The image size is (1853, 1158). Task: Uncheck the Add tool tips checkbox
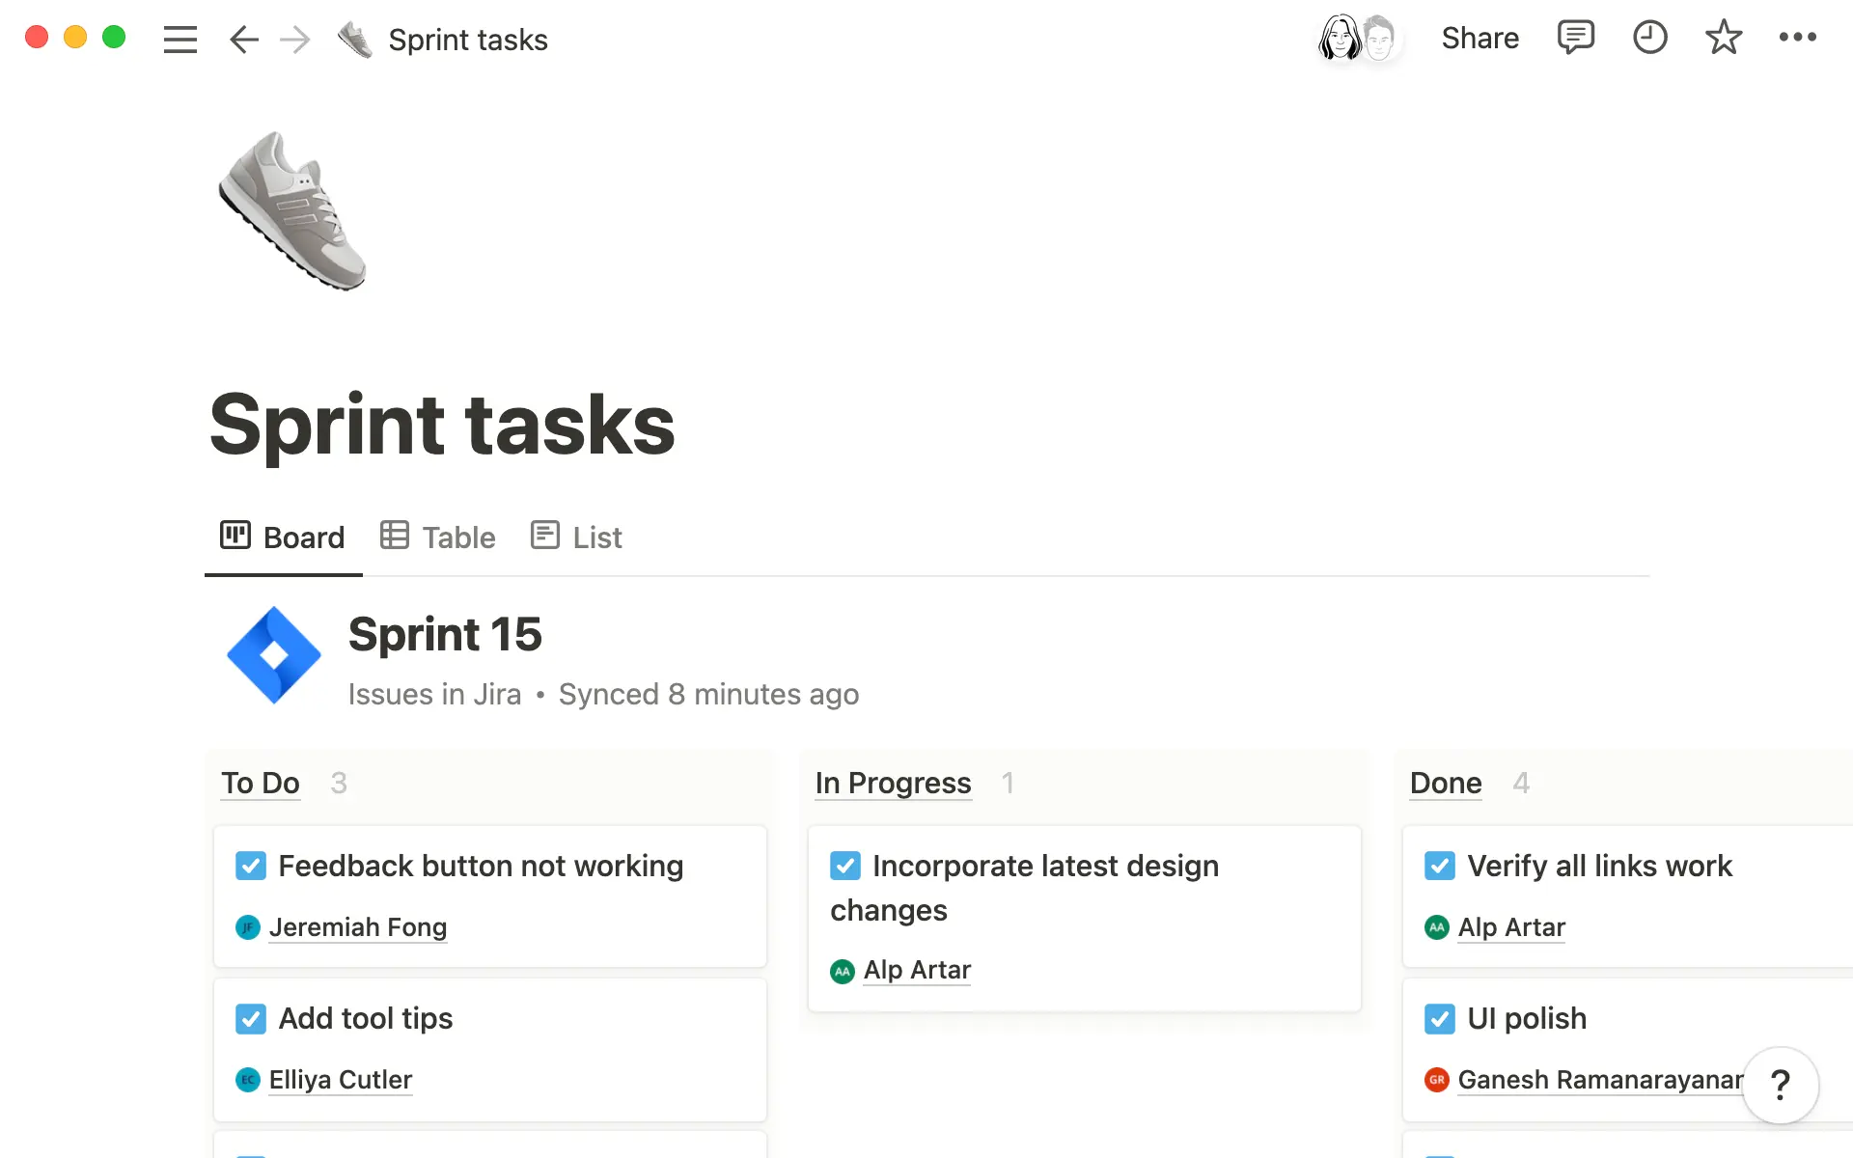tap(250, 1019)
